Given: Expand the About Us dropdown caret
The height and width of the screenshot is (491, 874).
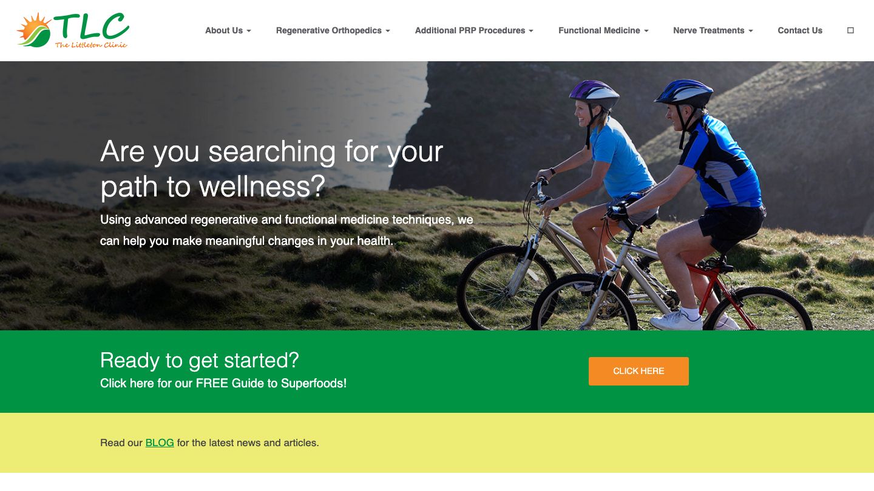Looking at the screenshot, I should click(x=249, y=31).
